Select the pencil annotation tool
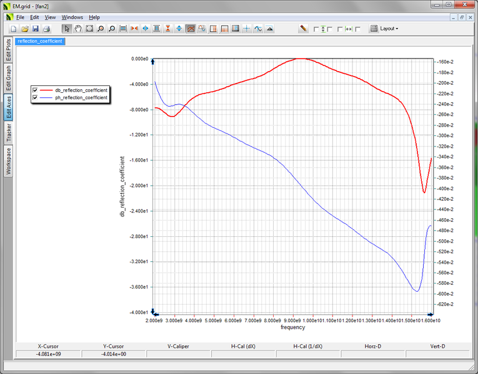The height and width of the screenshot is (374, 478). pyautogui.click(x=303, y=29)
